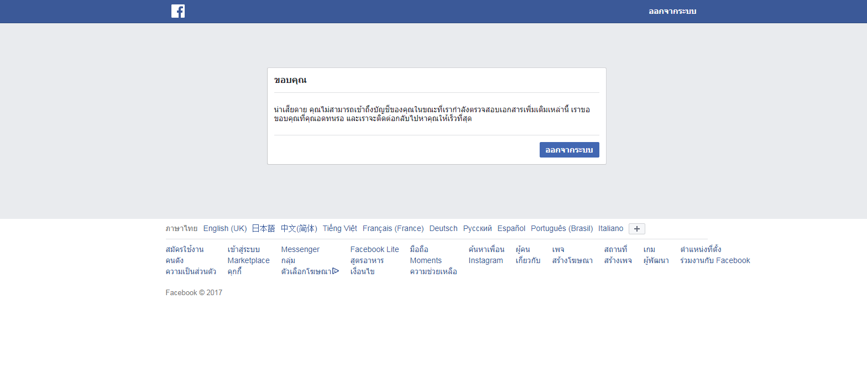Switch language to Português (Brasil)
This screenshot has width=867, height=388.
[x=562, y=228]
